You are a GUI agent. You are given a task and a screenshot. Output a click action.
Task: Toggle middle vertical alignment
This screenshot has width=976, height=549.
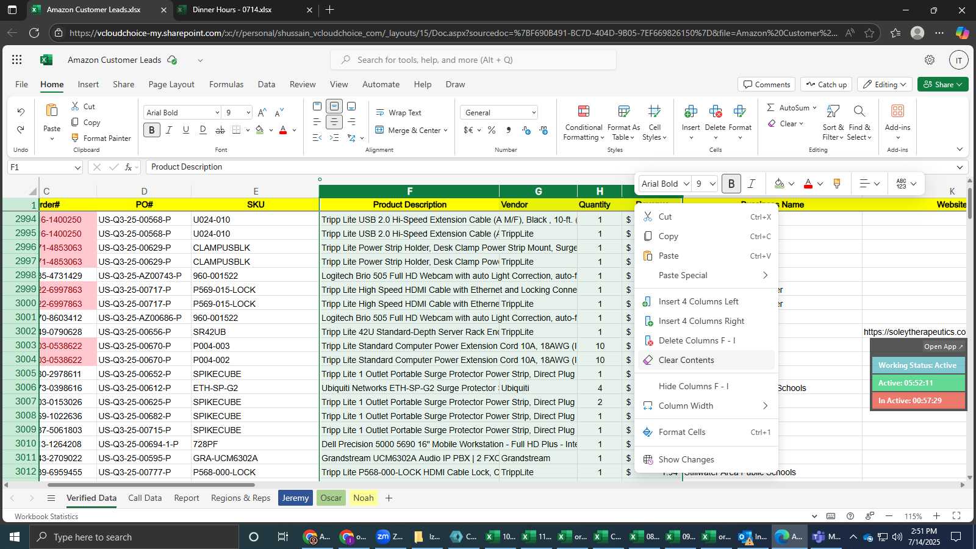(334, 106)
